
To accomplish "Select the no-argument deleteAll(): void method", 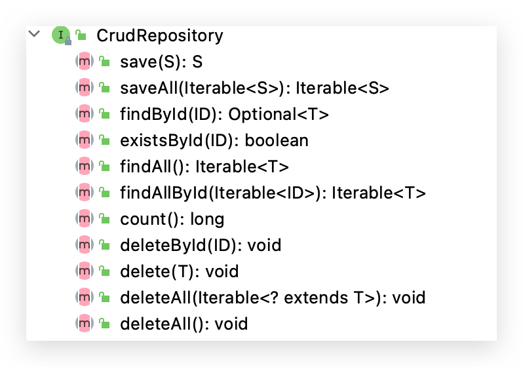I will pyautogui.click(x=184, y=324).
